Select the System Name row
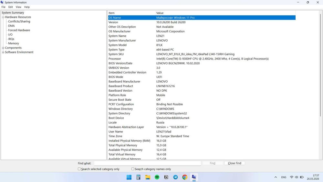323x182 pixels. (x=202, y=36)
